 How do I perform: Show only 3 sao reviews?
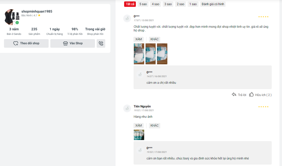tap(168, 4)
